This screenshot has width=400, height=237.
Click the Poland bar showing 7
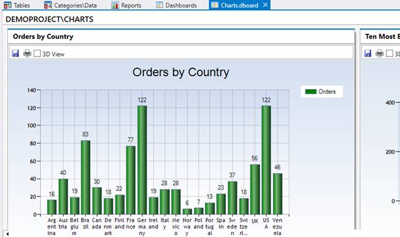coord(199,211)
